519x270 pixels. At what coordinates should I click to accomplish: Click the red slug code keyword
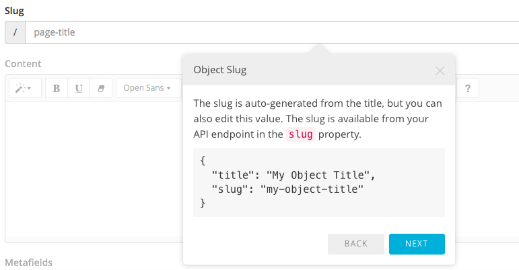tap(301, 134)
